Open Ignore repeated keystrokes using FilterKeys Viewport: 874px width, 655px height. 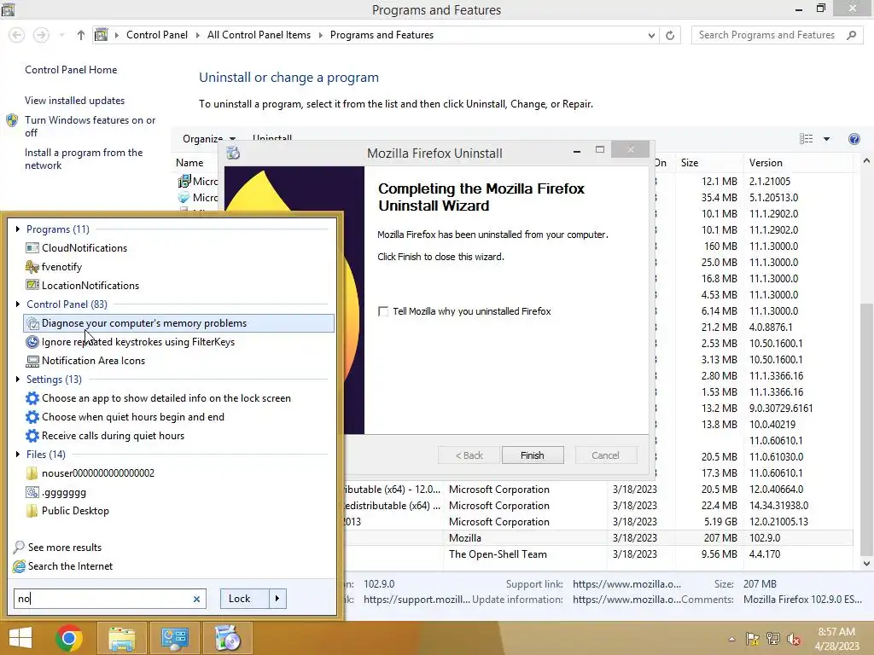pyautogui.click(x=178, y=342)
